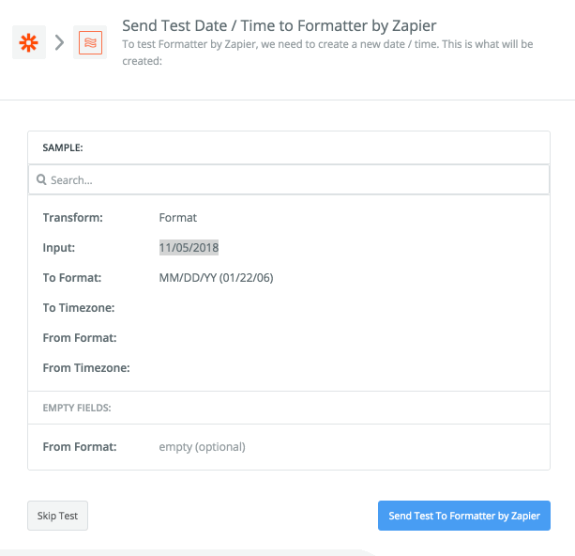
Task: Click the Input field label
Action: click(x=59, y=248)
